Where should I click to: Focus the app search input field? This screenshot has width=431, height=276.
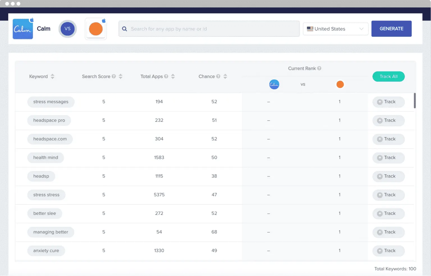[209, 29]
